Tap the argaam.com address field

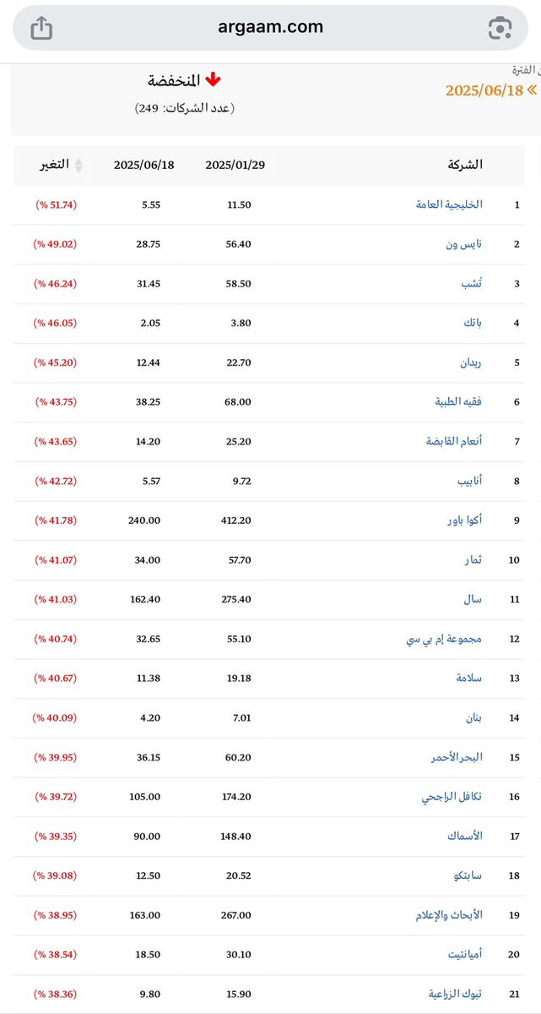(271, 28)
